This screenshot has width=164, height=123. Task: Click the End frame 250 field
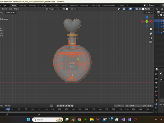pyautogui.click(x=147, y=106)
